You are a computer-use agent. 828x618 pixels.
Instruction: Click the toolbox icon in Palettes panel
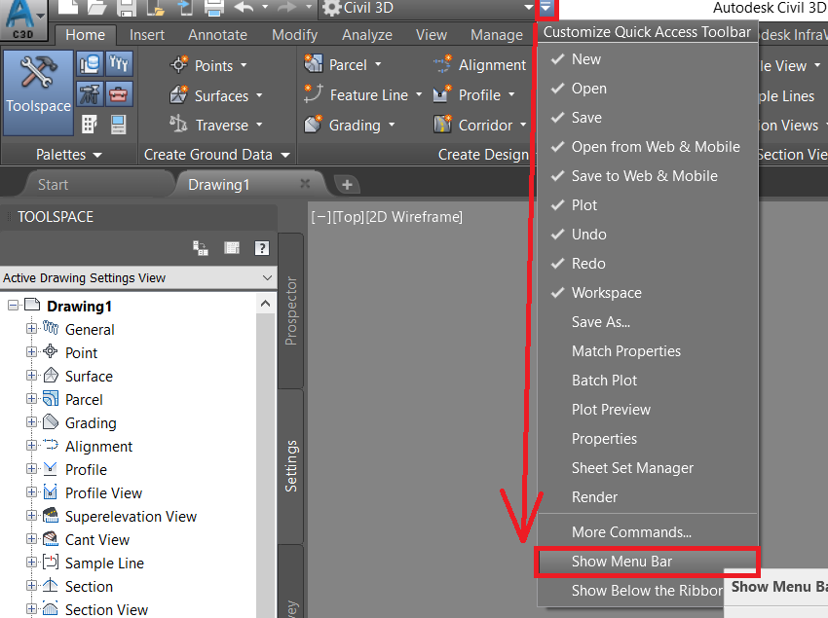coord(119,94)
